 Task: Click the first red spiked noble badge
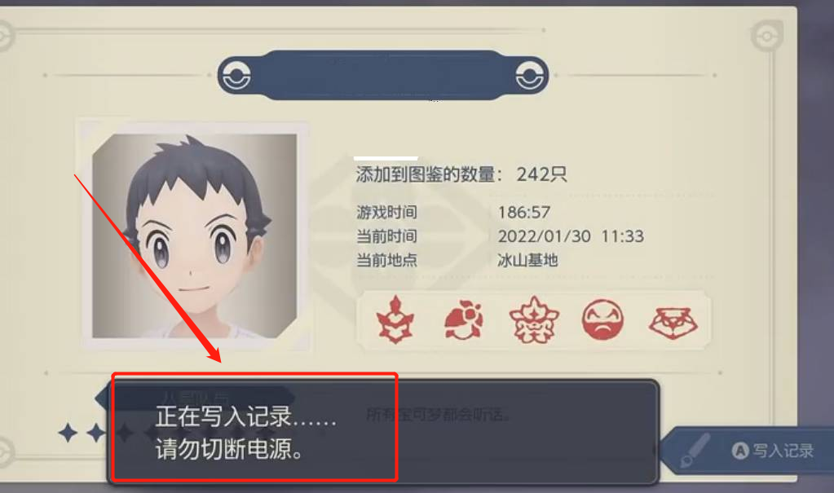pos(395,319)
